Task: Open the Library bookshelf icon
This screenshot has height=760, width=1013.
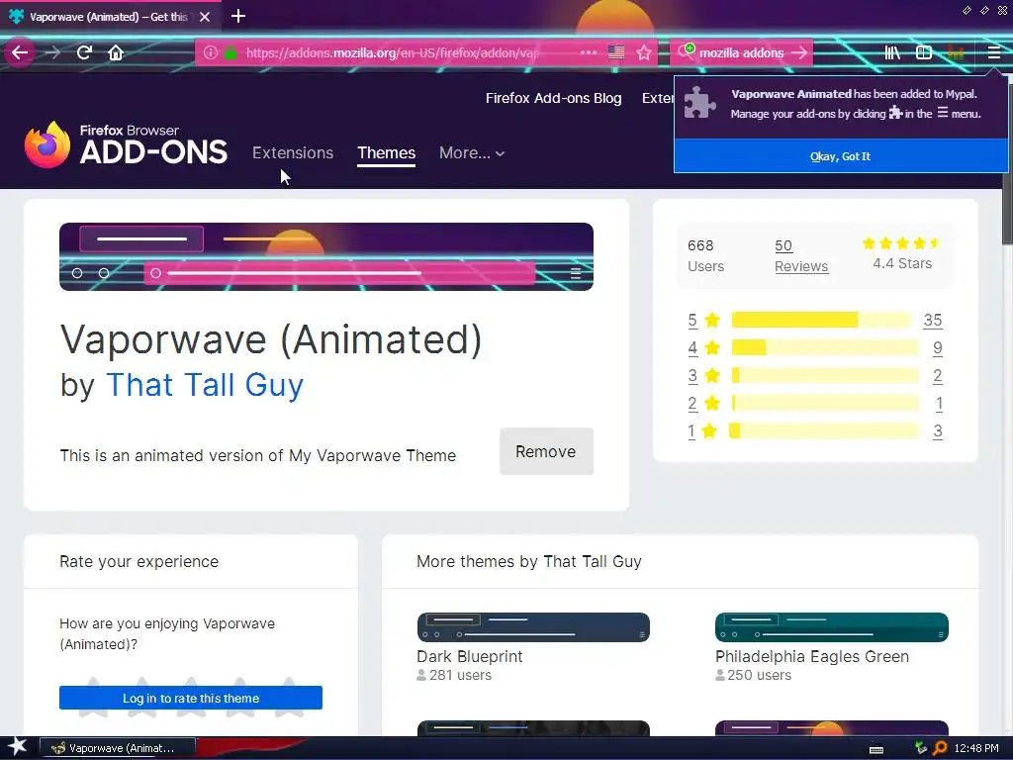Action: pyautogui.click(x=892, y=52)
